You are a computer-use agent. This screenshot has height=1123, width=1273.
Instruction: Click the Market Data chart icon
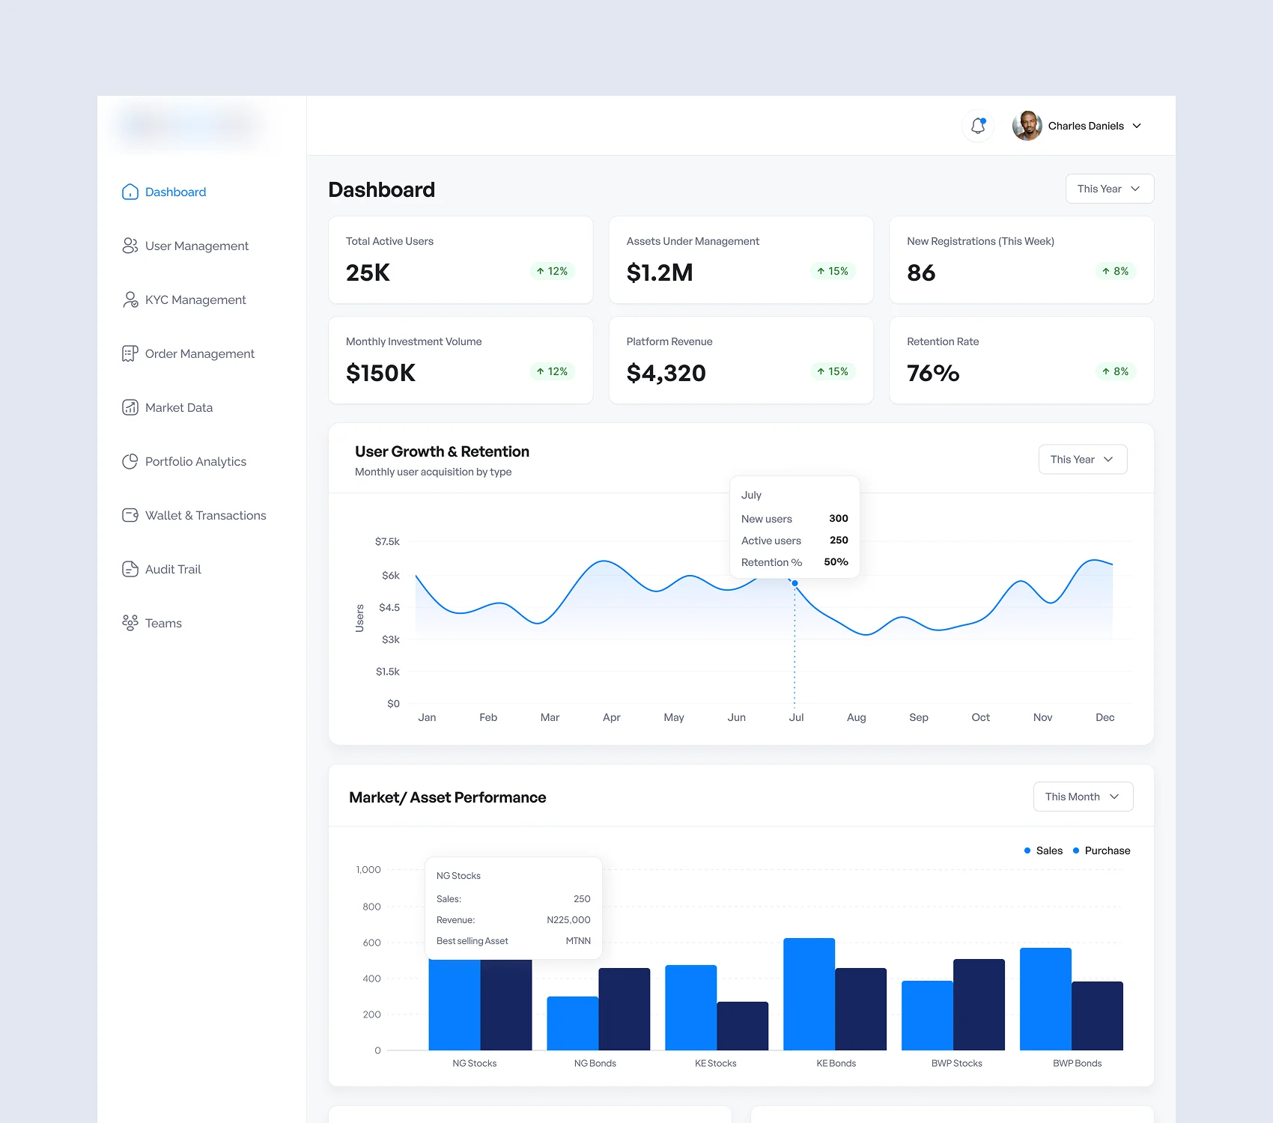click(130, 408)
